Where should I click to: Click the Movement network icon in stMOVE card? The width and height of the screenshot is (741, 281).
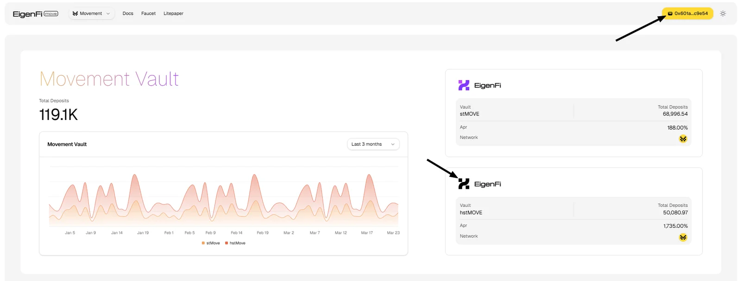[683, 139]
